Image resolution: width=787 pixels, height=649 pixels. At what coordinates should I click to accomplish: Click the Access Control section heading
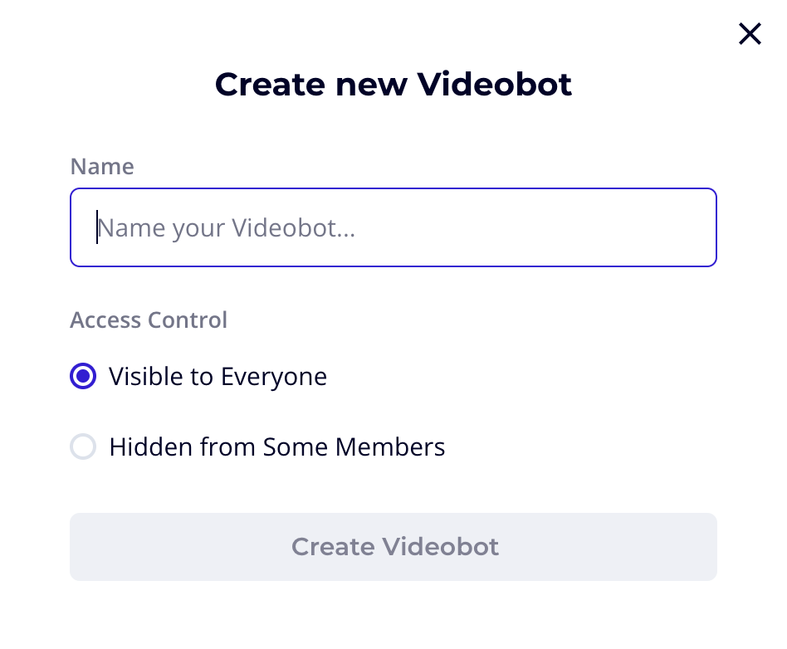(x=148, y=320)
